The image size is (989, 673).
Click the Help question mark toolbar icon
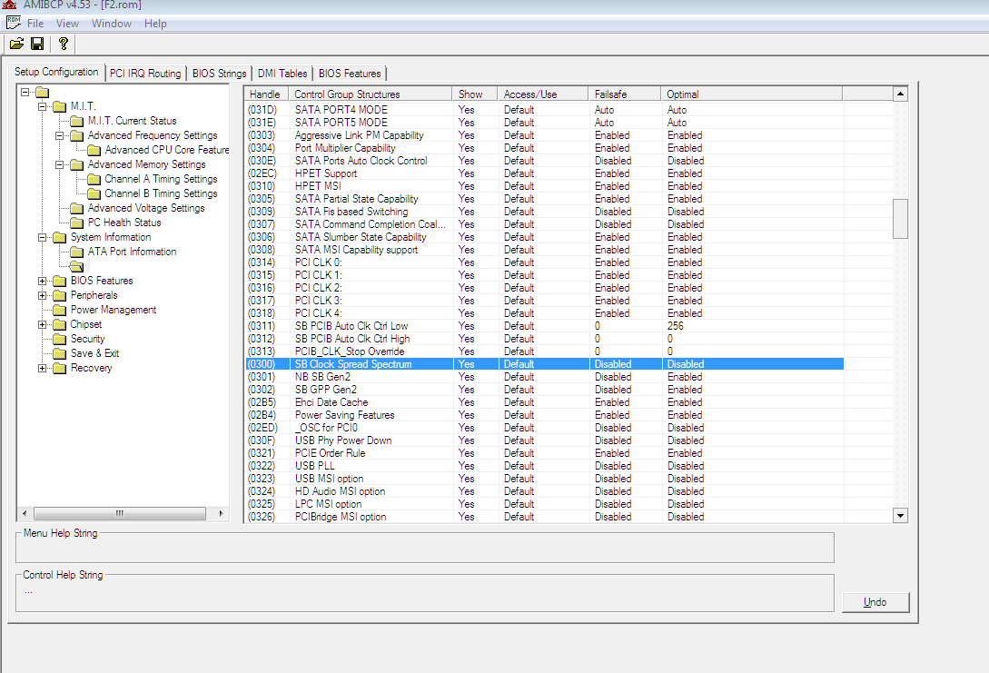63,44
